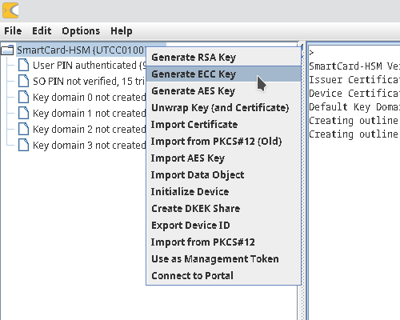Click the Issuer Certificate console line

(354, 79)
